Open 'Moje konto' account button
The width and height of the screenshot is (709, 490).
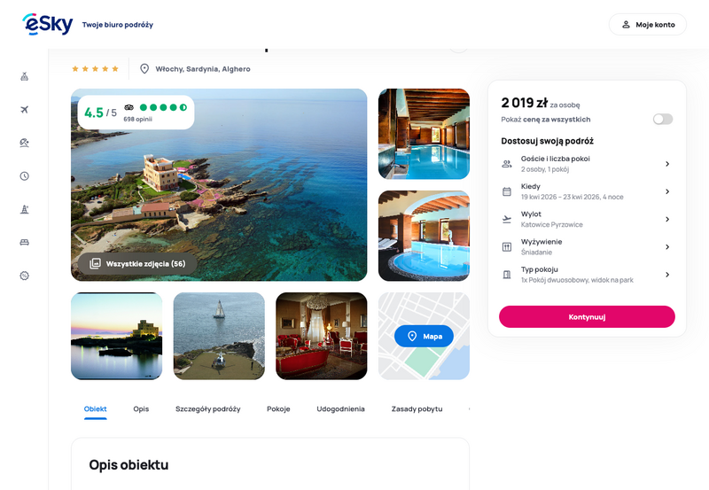pyautogui.click(x=647, y=25)
